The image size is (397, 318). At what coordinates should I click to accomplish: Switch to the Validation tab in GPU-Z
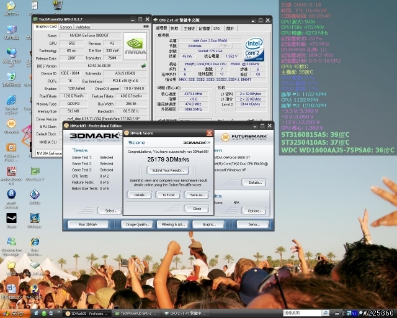[83, 27]
